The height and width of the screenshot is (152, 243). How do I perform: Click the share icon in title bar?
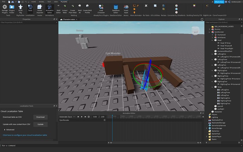click(229, 2)
